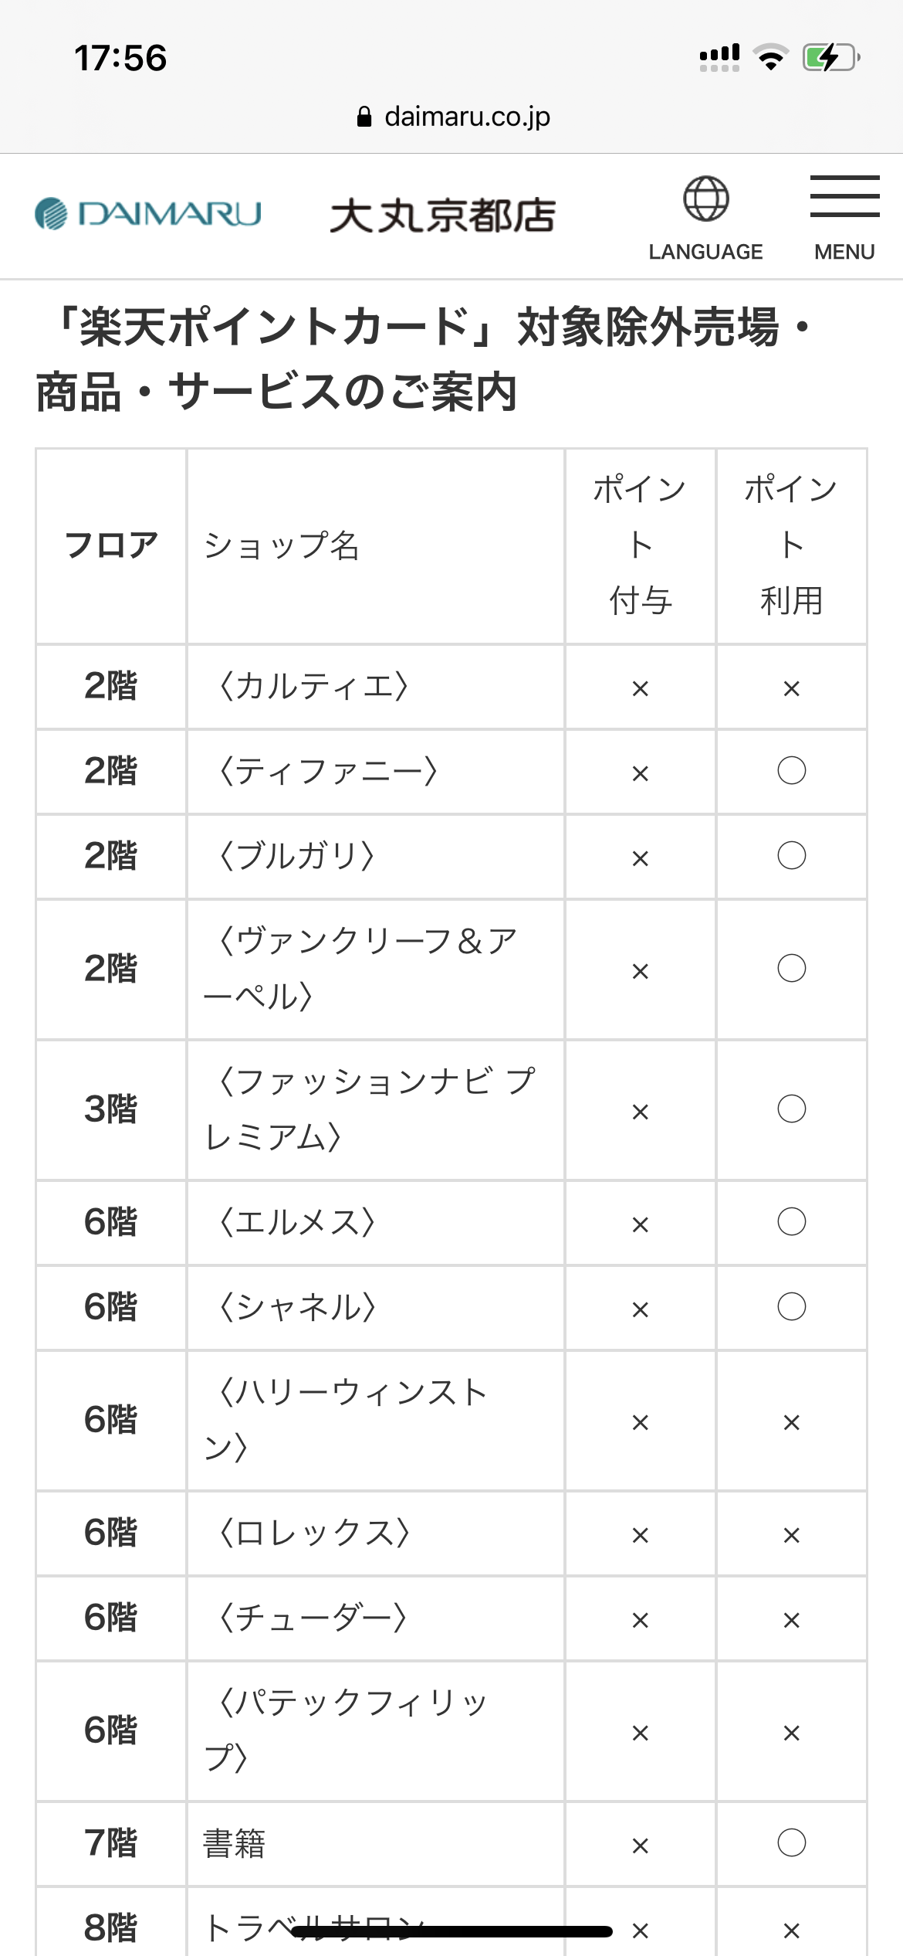Image resolution: width=903 pixels, height=1956 pixels.
Task: Open the daimaru.co.jp address bar
Action: point(454,117)
